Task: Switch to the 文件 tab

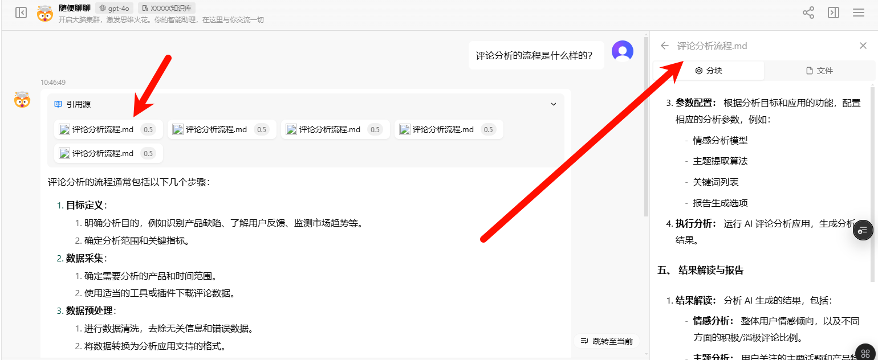Action: (819, 71)
